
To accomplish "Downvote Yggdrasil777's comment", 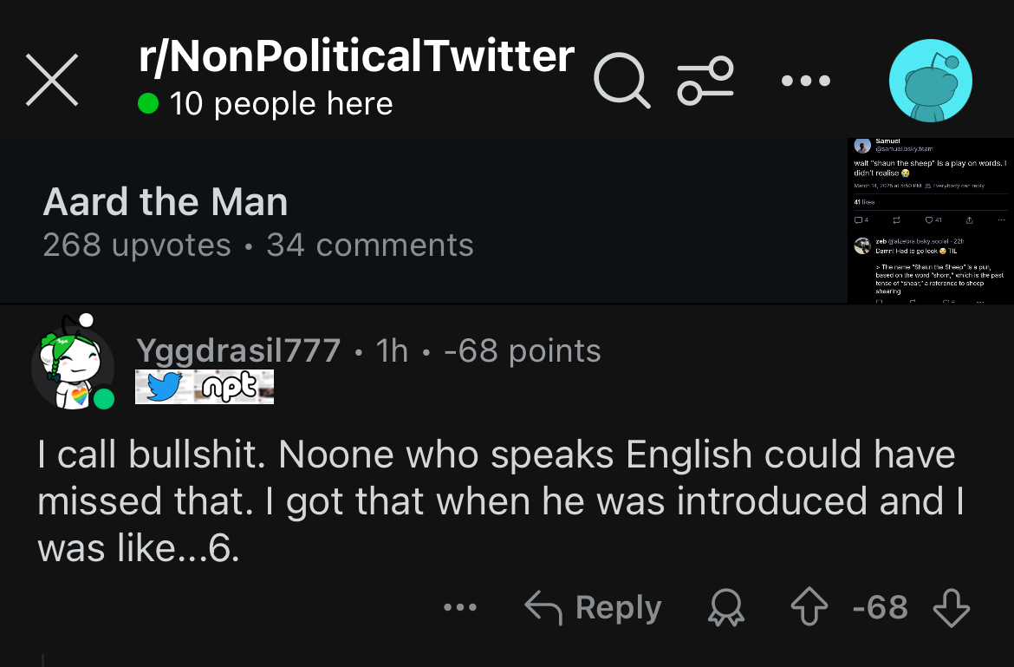I will click(951, 608).
